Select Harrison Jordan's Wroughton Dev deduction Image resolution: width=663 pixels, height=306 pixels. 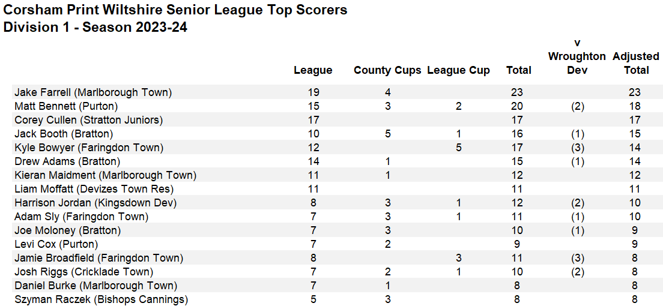tap(577, 203)
